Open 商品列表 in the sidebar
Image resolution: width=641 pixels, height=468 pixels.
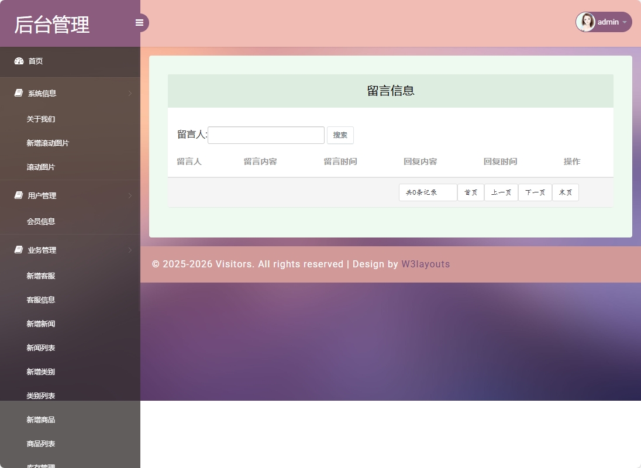click(40, 443)
